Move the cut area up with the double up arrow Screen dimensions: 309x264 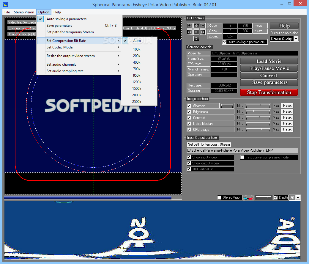(x=196, y=26)
